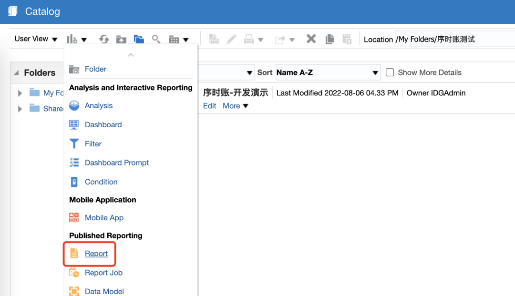Select Analysis menu entry

[x=99, y=105]
